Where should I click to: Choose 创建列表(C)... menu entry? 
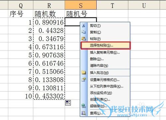[105, 100]
